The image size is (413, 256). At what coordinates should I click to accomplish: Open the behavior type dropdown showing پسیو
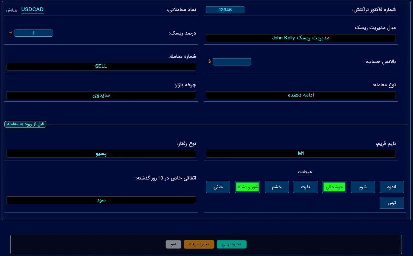[101, 154]
